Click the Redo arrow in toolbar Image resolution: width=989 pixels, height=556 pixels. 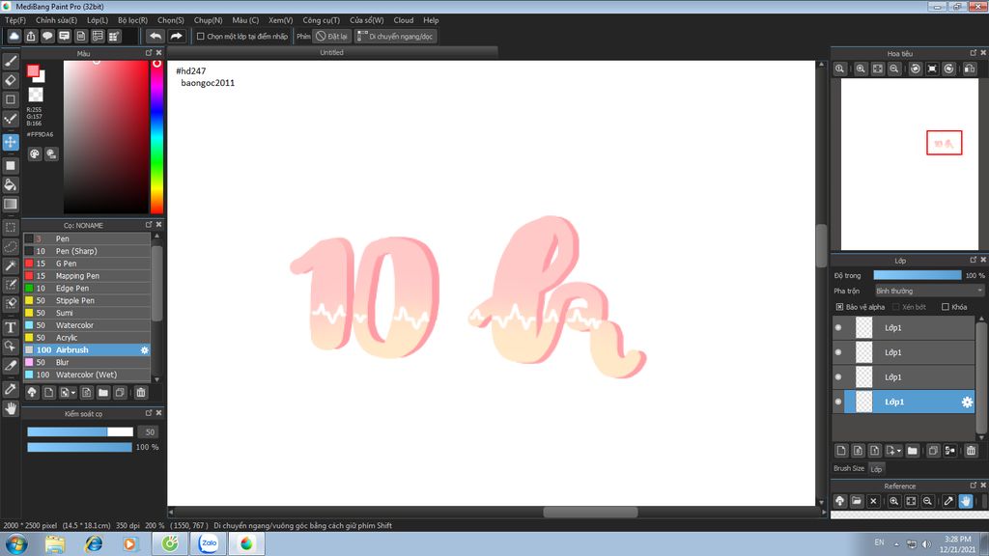(x=176, y=37)
